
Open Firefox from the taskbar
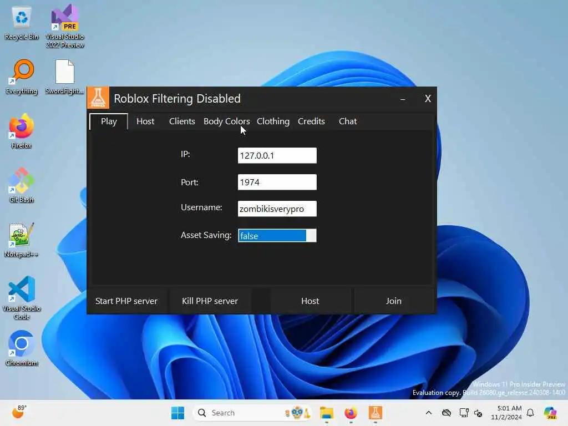[351, 413]
